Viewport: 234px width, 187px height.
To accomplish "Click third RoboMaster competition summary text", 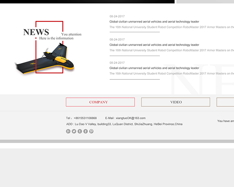I will 172,73.
